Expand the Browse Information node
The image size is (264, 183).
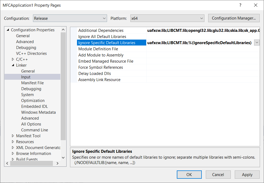click(x=13, y=154)
